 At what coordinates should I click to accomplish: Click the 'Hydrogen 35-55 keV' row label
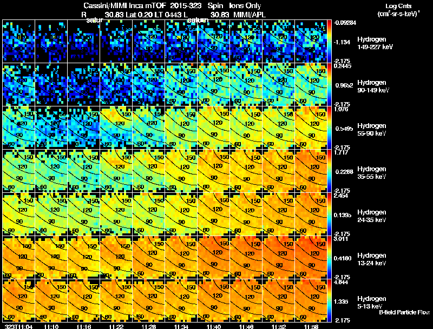click(372, 173)
